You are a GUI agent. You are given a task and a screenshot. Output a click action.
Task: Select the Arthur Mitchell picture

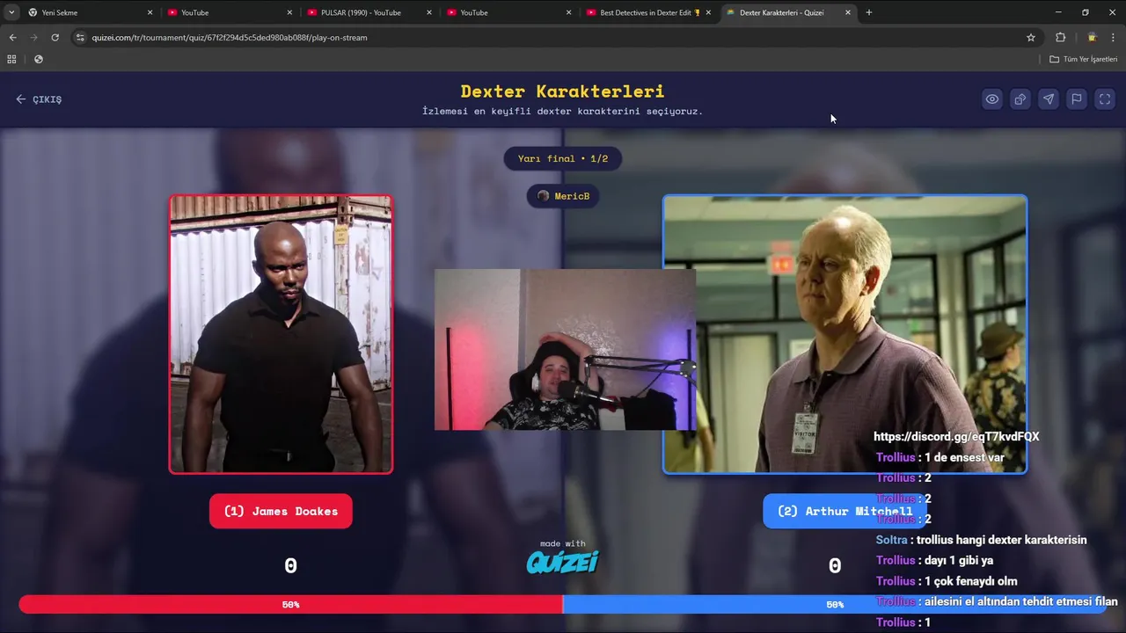(844, 334)
